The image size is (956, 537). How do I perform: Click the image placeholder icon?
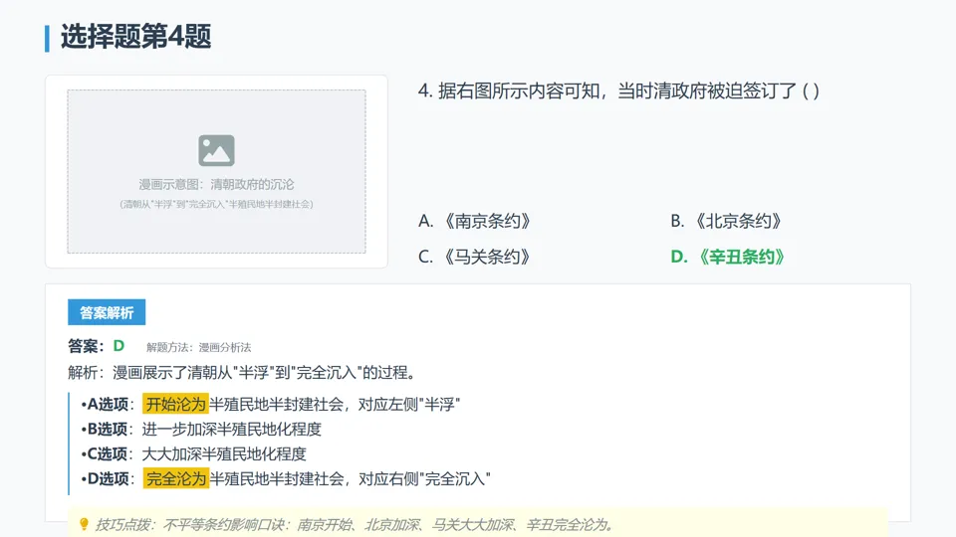tap(216, 150)
